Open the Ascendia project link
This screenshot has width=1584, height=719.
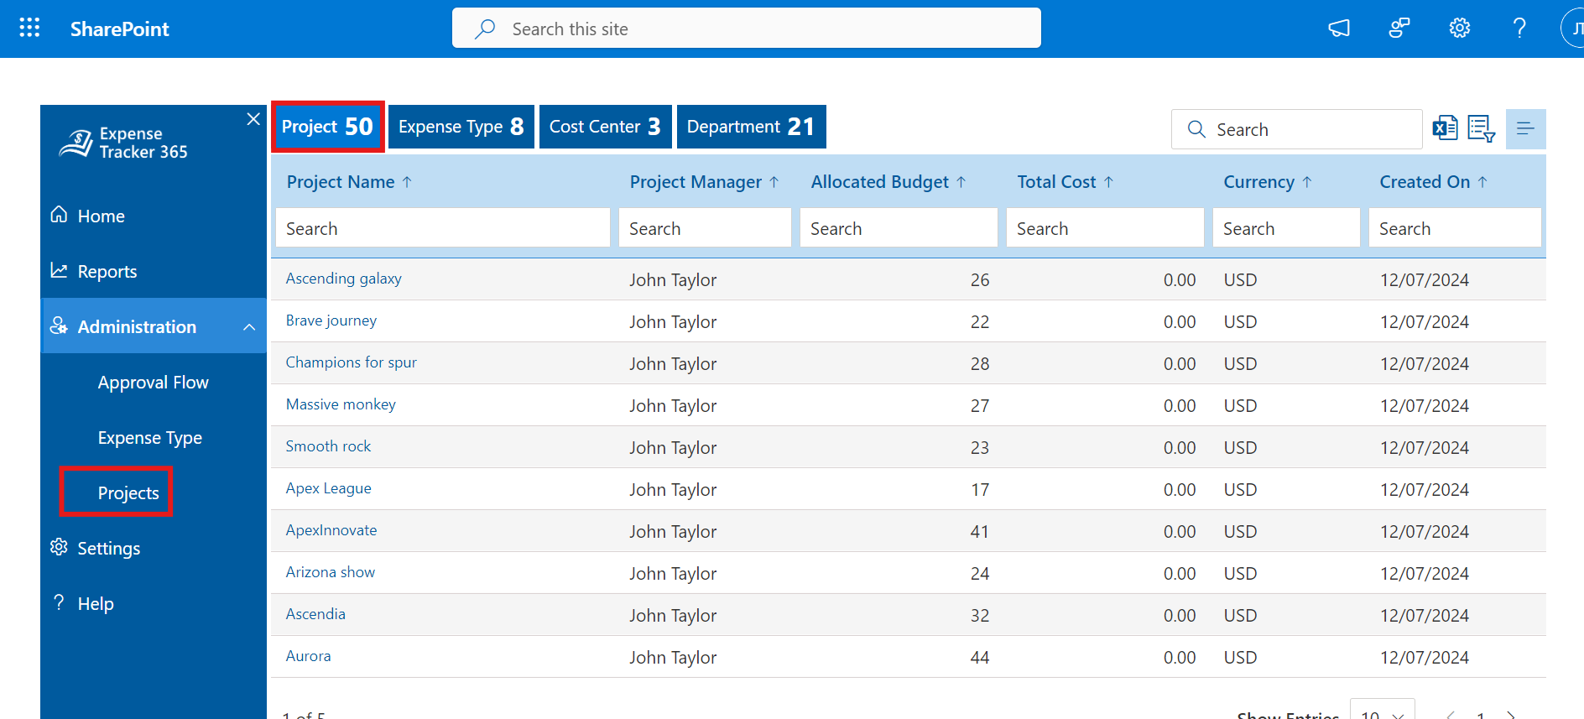[315, 614]
